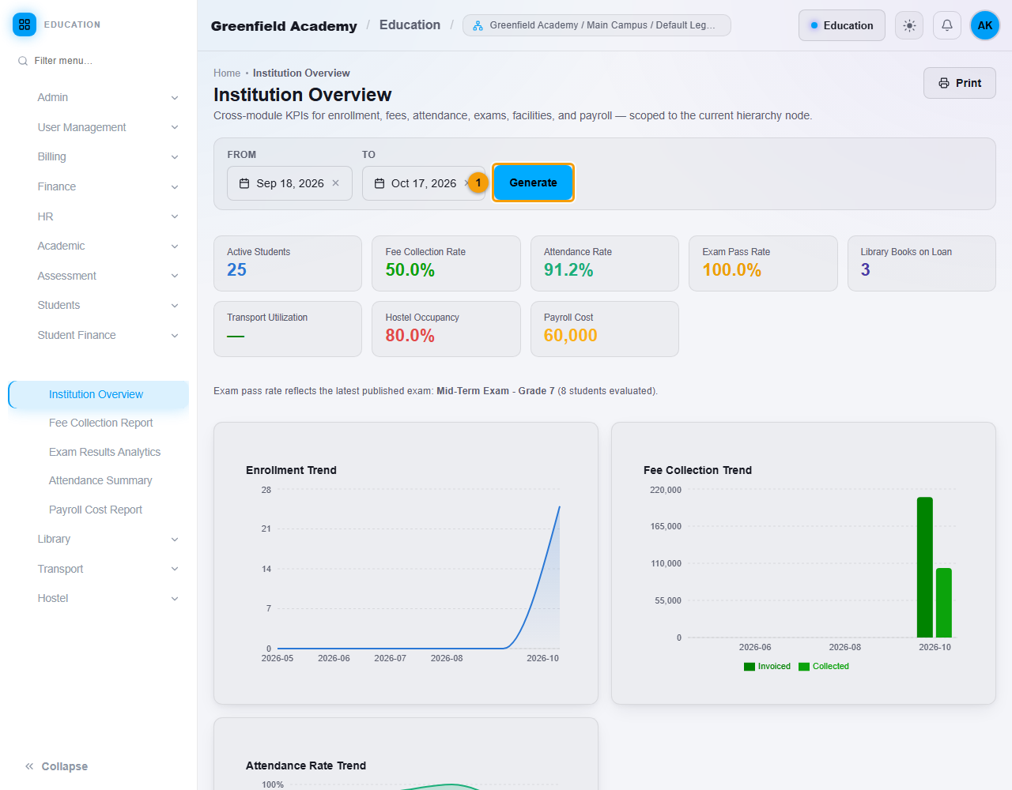Toggle the Collected legend series in chart
Viewport: 1012px width, 790px height.
click(x=824, y=667)
